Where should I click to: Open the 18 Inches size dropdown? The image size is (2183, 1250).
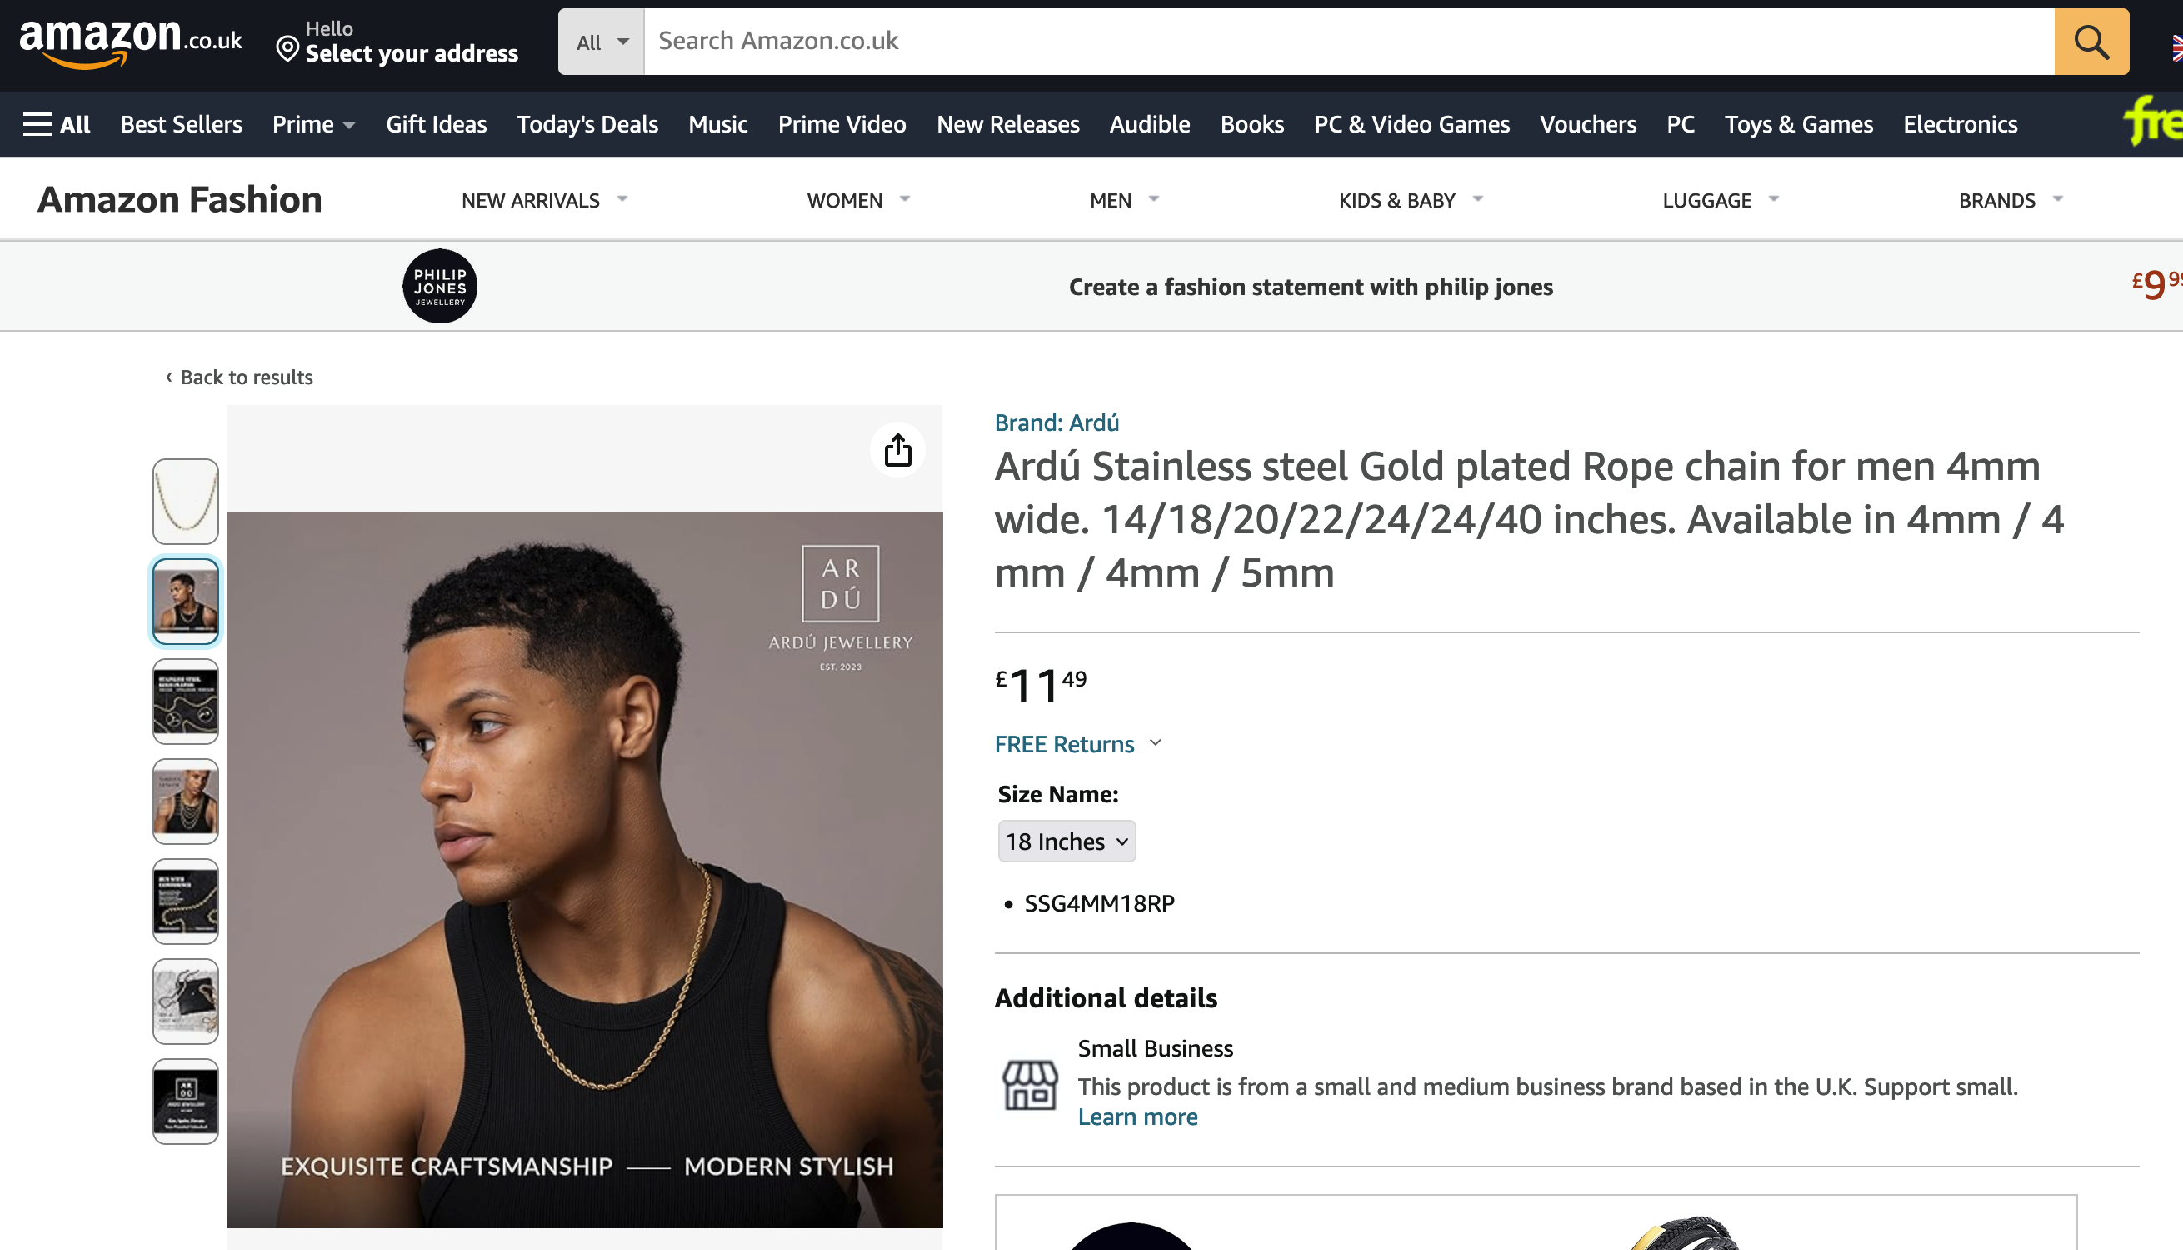coord(1066,842)
